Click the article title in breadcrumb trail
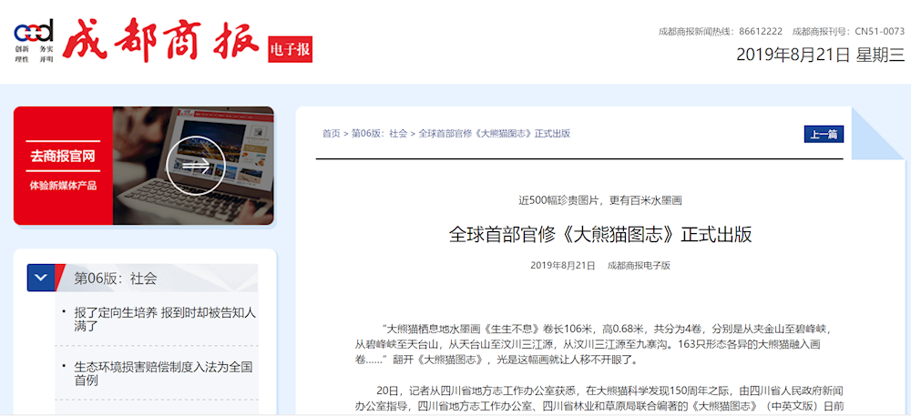The image size is (911, 416). (494, 134)
